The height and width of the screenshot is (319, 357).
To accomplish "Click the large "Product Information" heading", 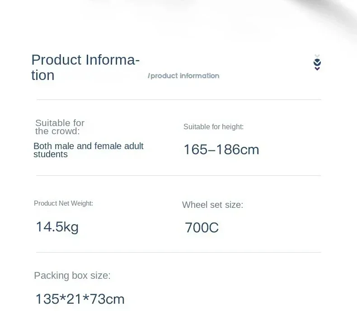I will coord(85,67).
